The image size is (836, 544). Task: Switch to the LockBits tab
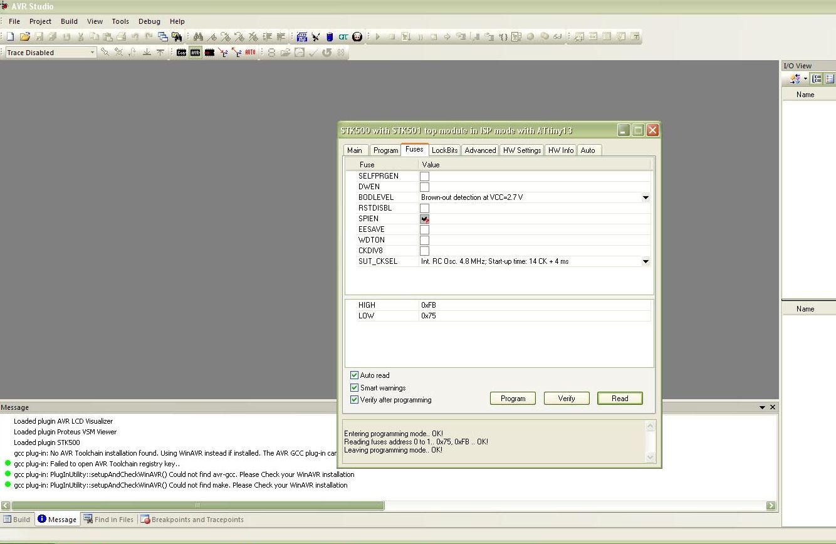pyautogui.click(x=444, y=150)
